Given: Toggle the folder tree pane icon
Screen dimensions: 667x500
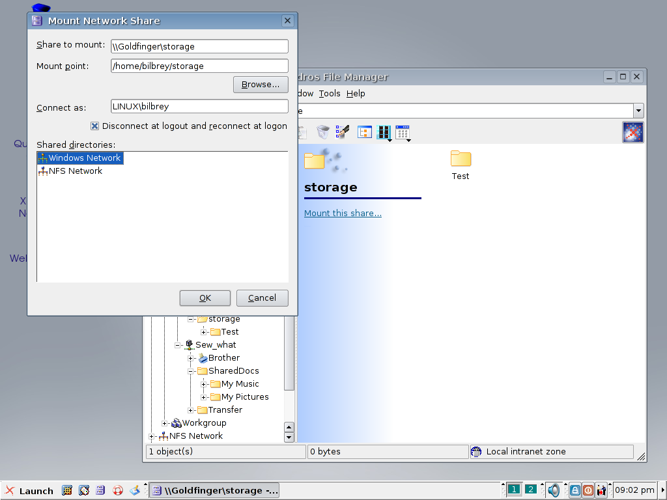Looking at the screenshot, I should tap(364, 132).
